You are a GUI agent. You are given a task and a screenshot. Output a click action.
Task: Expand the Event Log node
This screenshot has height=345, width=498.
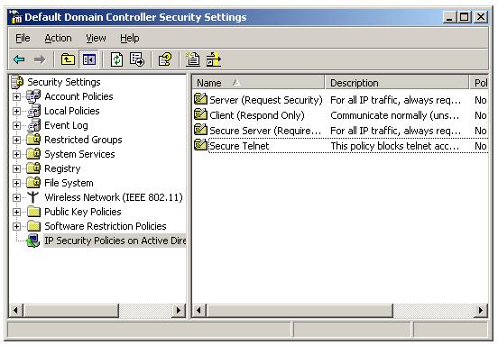tap(16, 125)
